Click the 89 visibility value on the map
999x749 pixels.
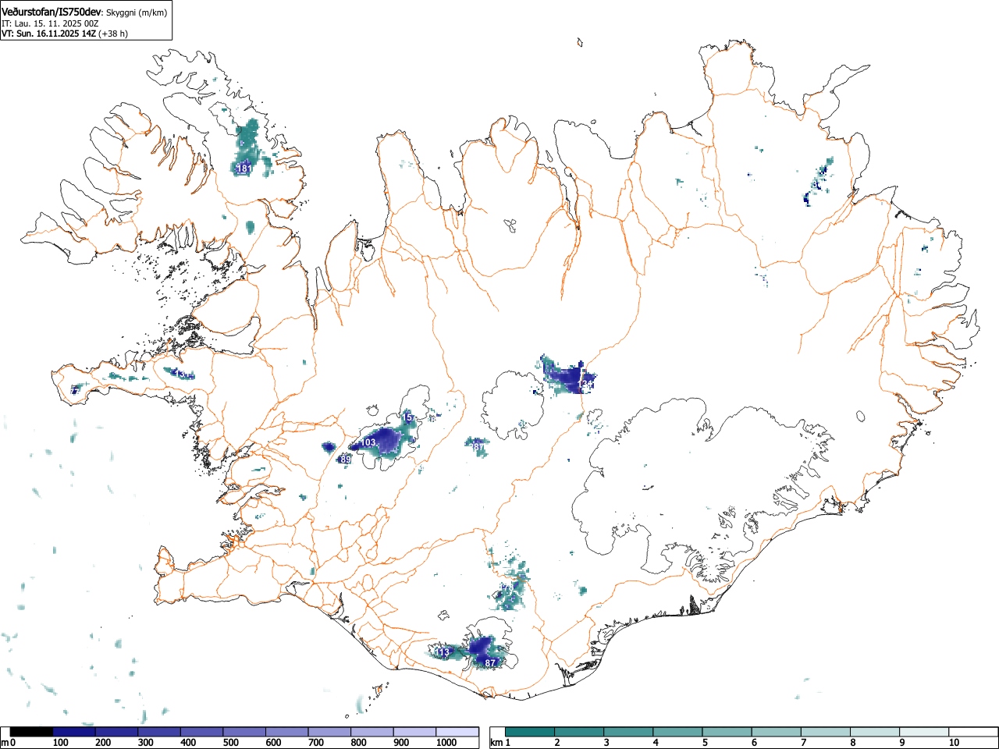pyautogui.click(x=345, y=460)
